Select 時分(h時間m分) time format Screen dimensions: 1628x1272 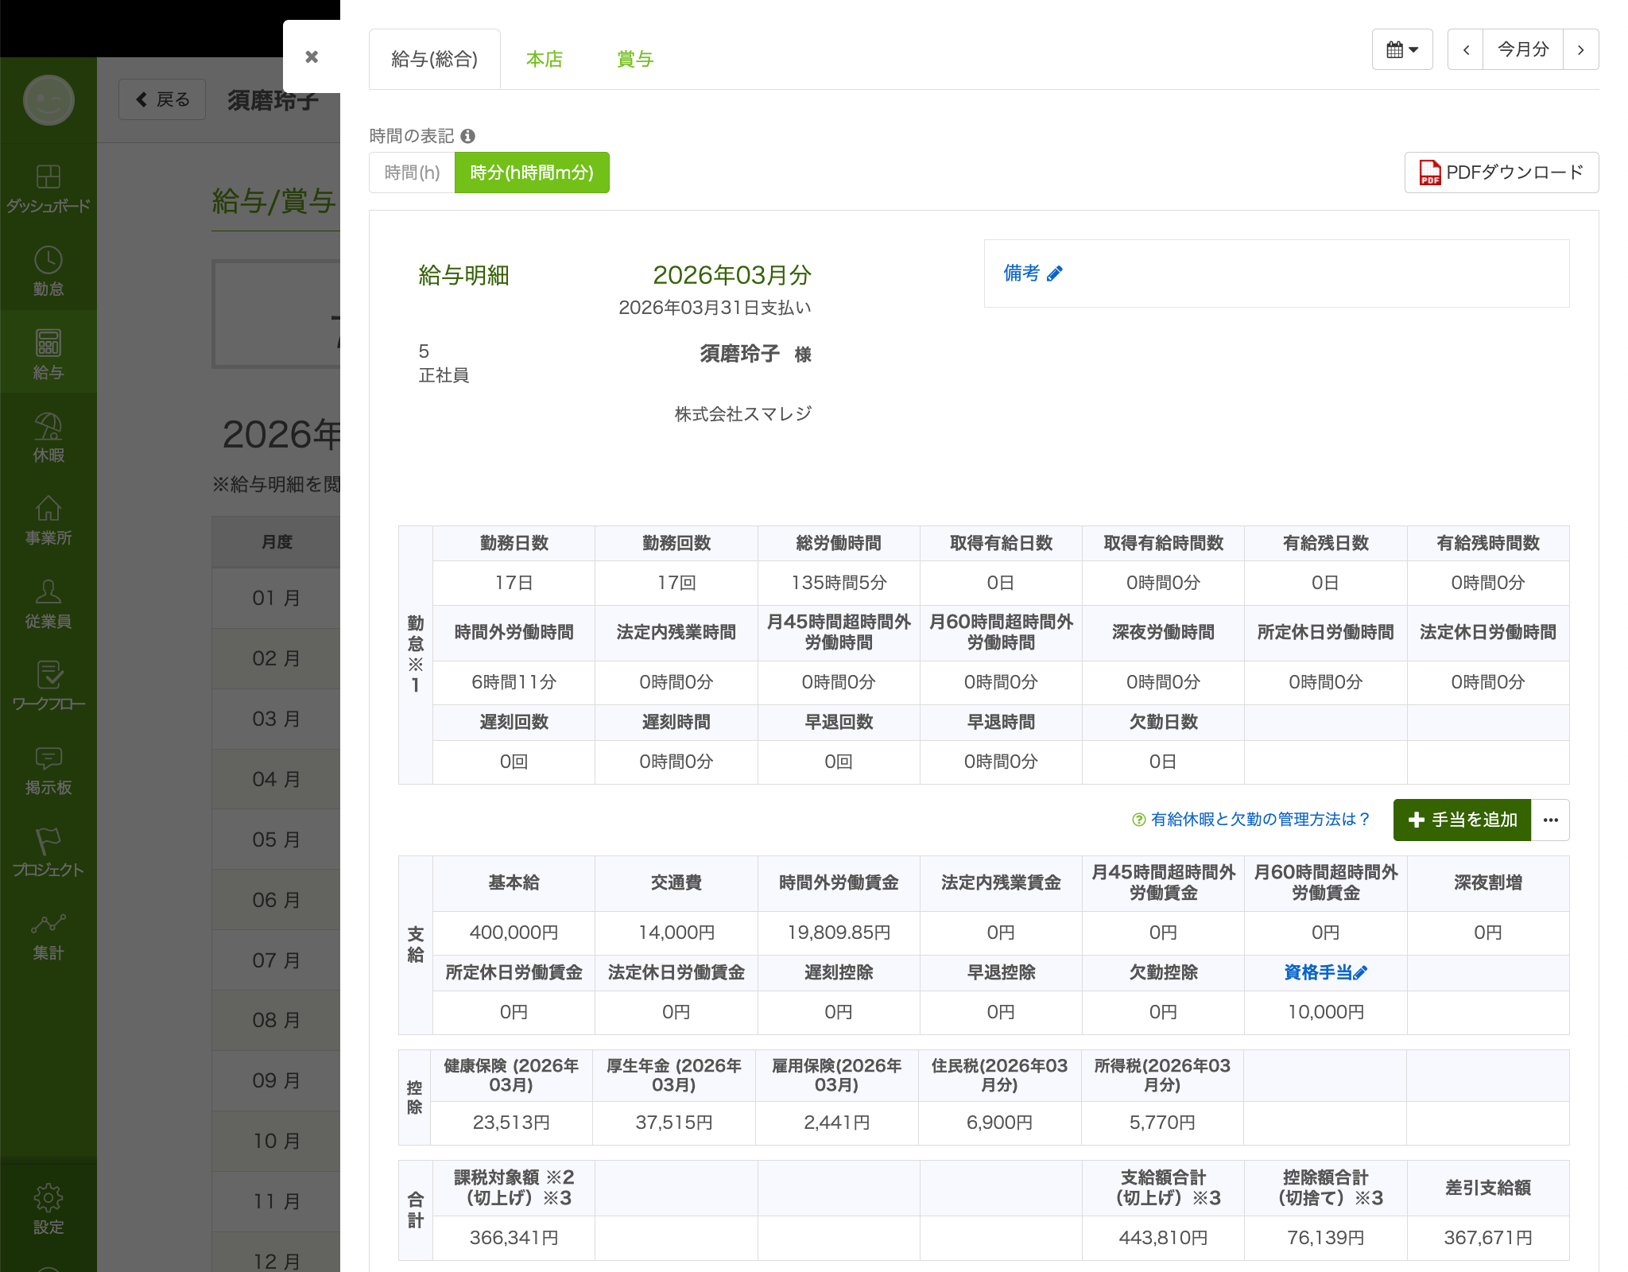click(x=532, y=173)
